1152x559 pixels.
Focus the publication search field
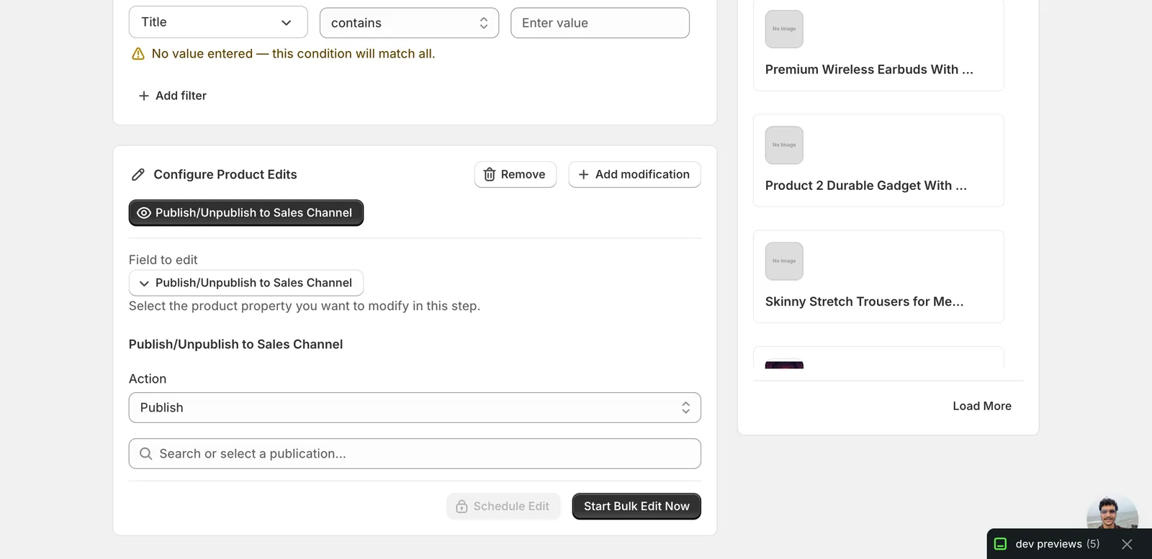click(415, 454)
